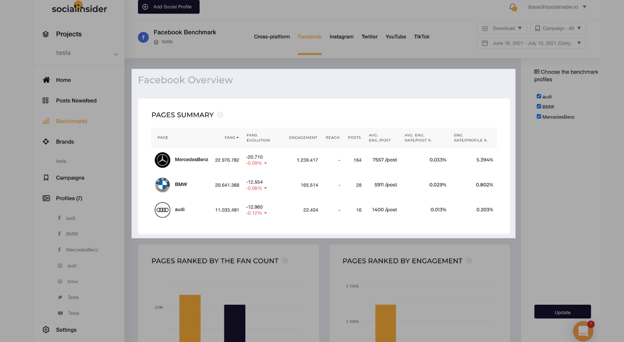This screenshot has width=624, height=342.
Task: Click info icon beside Pages Ranked by Fan Count
Action: [285, 261]
